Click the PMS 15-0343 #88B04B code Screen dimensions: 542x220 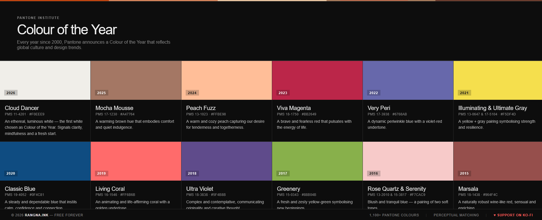(297, 195)
